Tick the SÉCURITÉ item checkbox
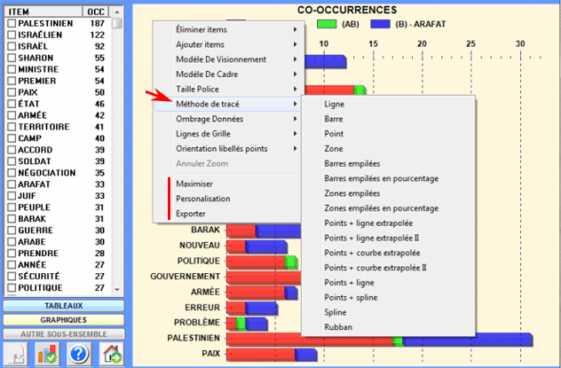The width and height of the screenshot is (561, 368). 12,276
